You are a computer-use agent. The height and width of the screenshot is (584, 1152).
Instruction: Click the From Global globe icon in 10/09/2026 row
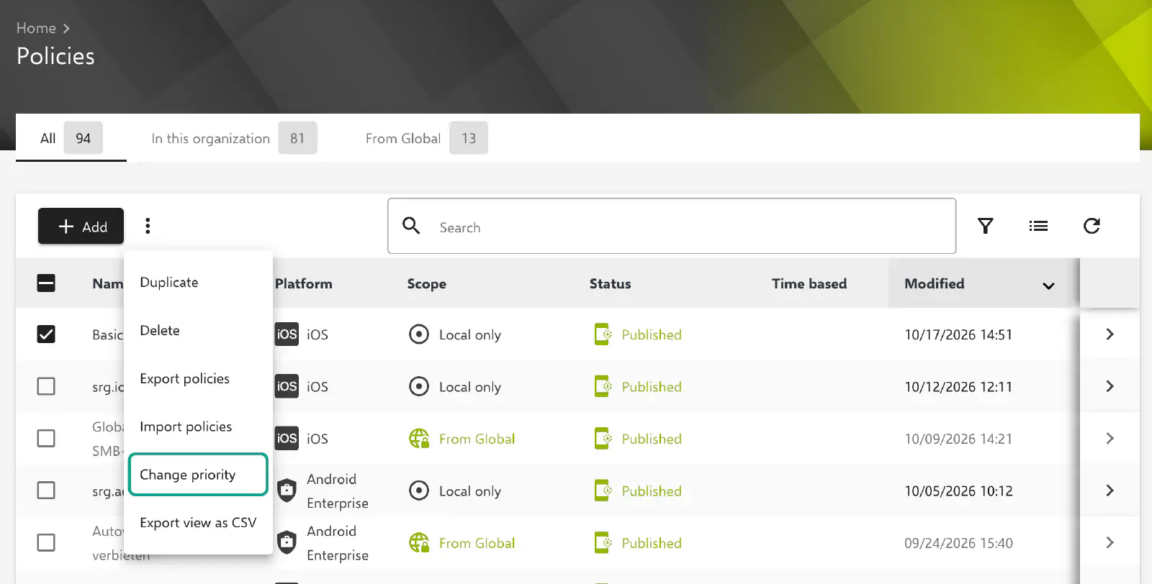419,438
